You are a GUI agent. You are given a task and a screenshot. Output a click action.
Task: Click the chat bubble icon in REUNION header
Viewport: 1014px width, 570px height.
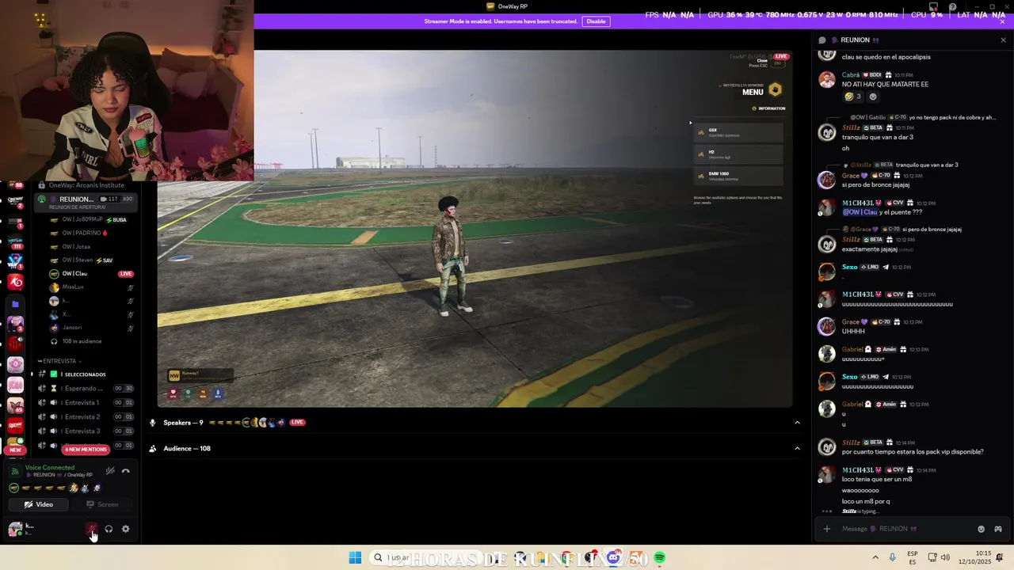tap(822, 40)
